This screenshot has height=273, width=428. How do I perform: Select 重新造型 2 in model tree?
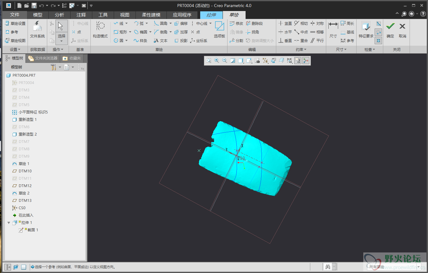click(x=28, y=134)
